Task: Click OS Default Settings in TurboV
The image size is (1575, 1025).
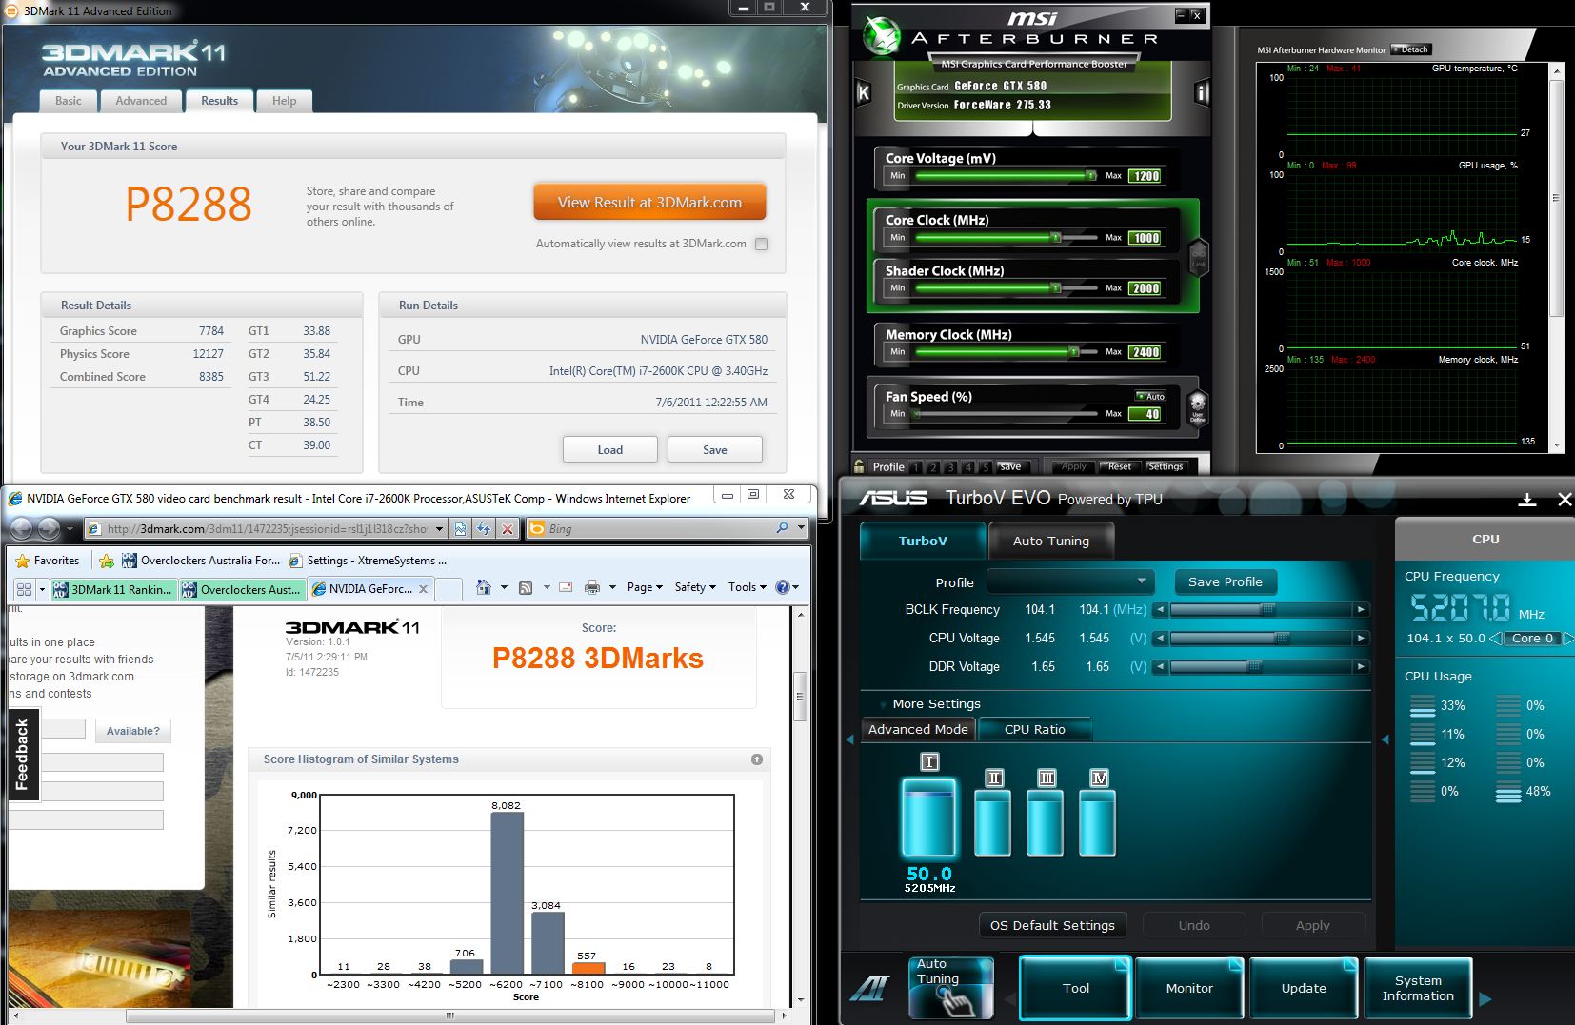Action: [x=1052, y=925]
